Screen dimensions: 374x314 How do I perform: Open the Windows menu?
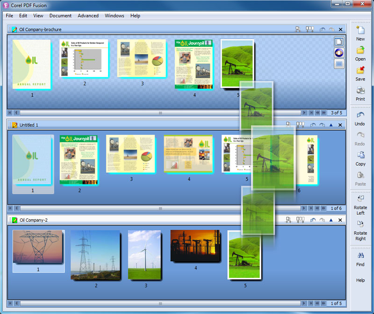click(x=114, y=15)
